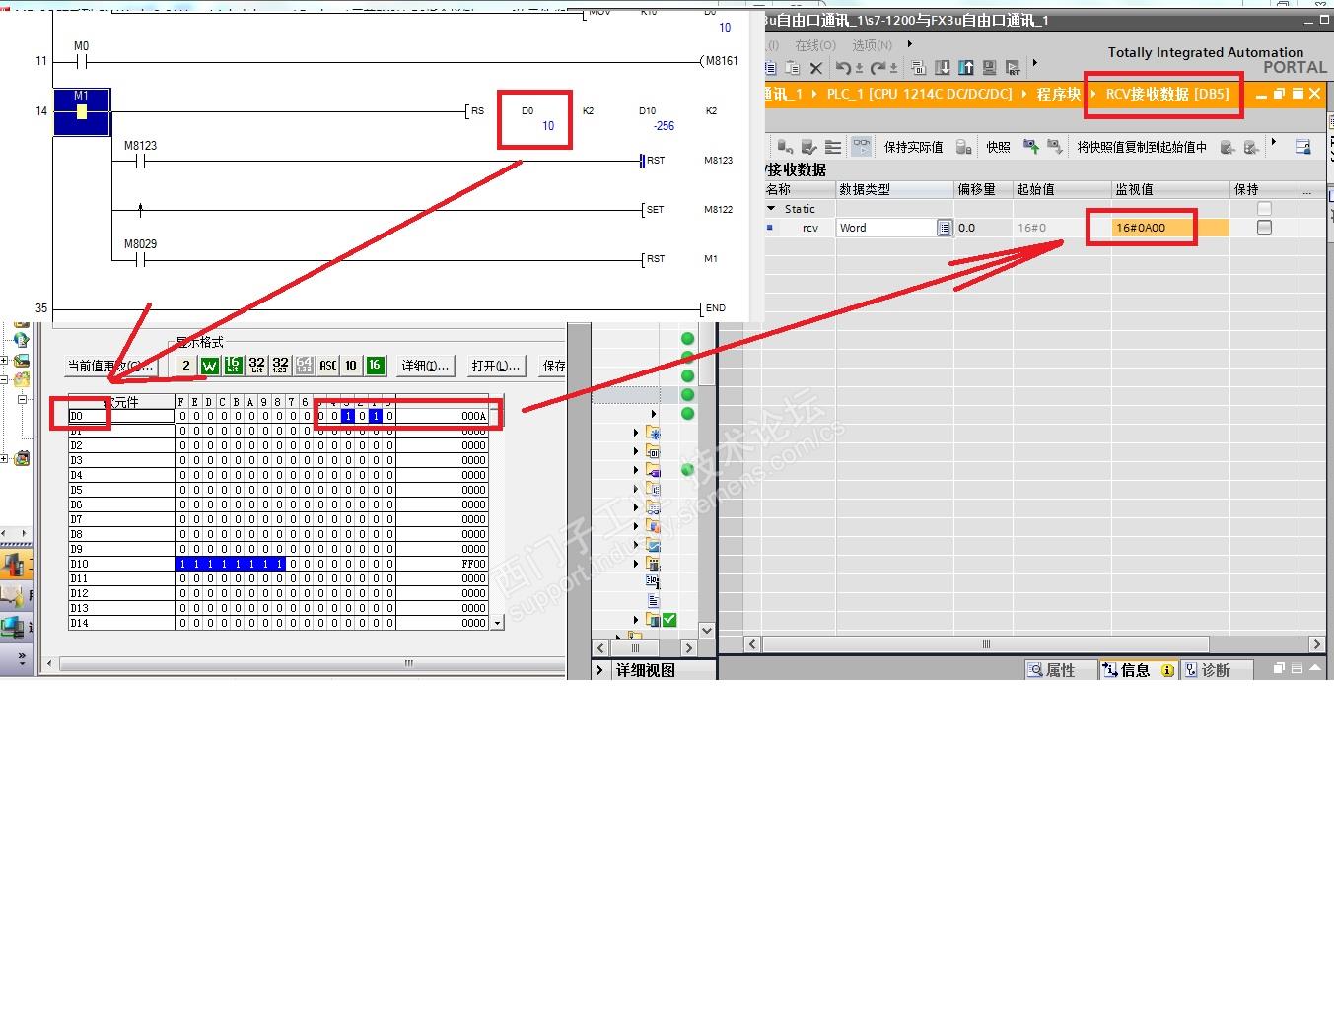Collapse the Static group in data block
This screenshot has height=1009, width=1334.
(x=771, y=209)
